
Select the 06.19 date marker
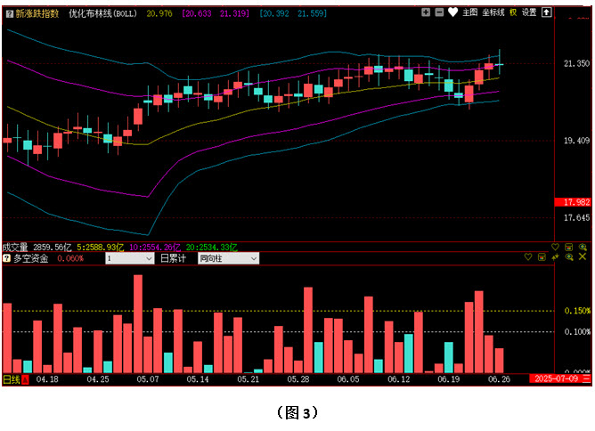449,379
